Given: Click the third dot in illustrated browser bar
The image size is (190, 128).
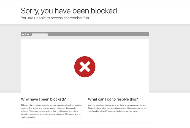Looking at the screenshot, I should (28, 34).
